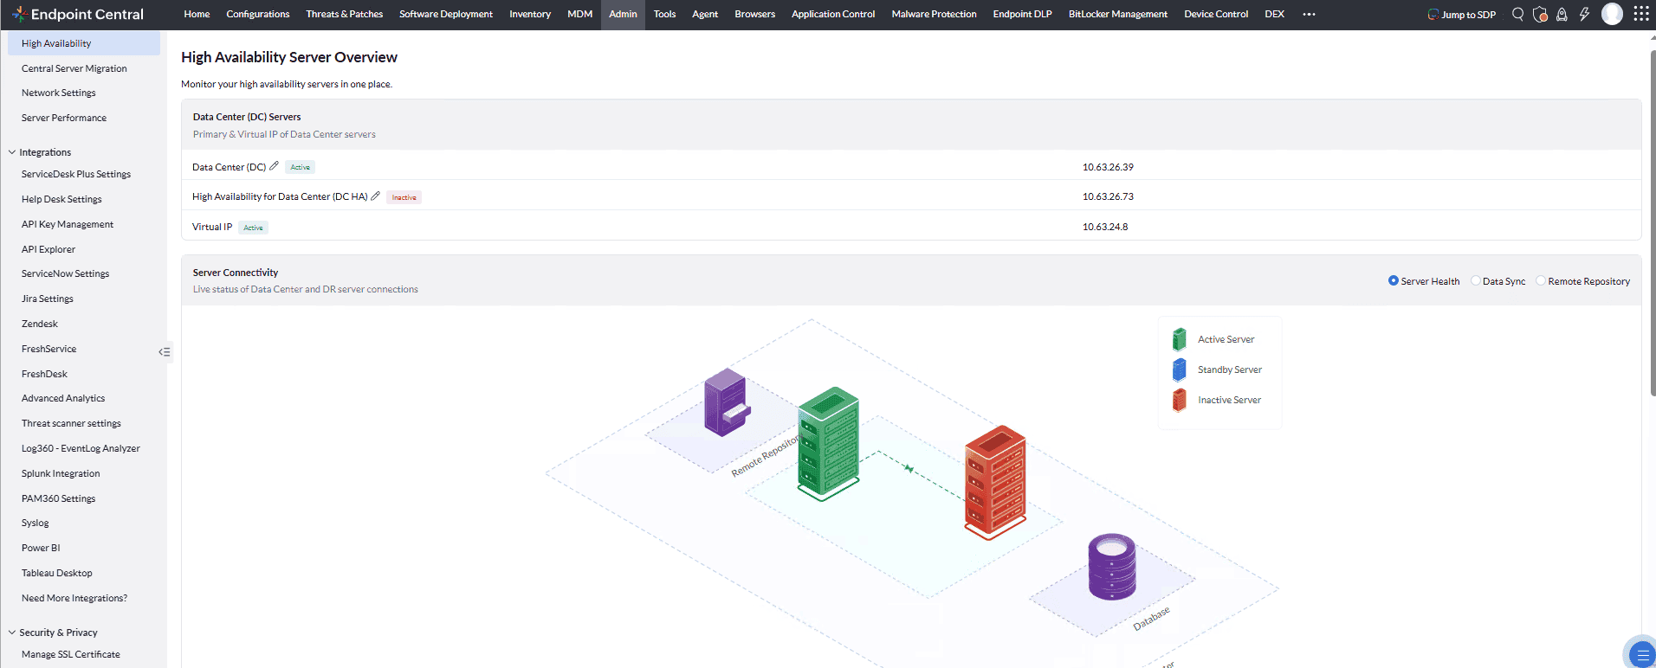Click the IP address 10.63.26.39
The image size is (1656, 668).
pyautogui.click(x=1108, y=167)
